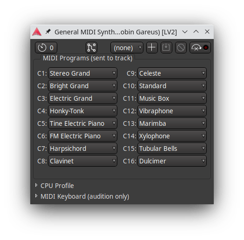
Task: Toggle the bypass reset meter button
Action: [200, 48]
